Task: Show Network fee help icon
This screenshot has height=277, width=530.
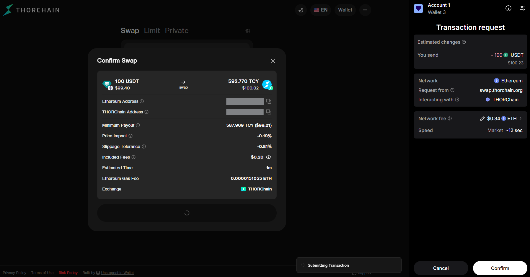Action: tap(450, 118)
